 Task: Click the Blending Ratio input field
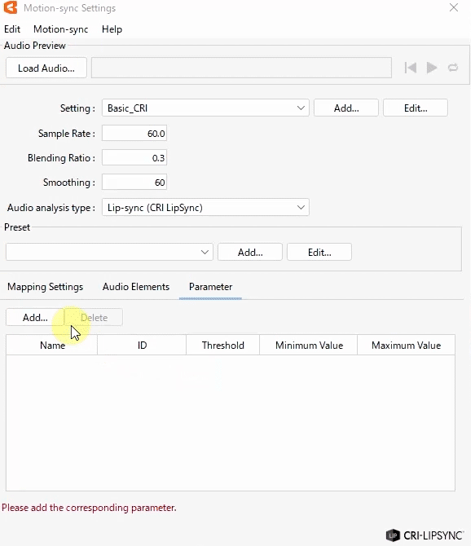[x=134, y=158]
